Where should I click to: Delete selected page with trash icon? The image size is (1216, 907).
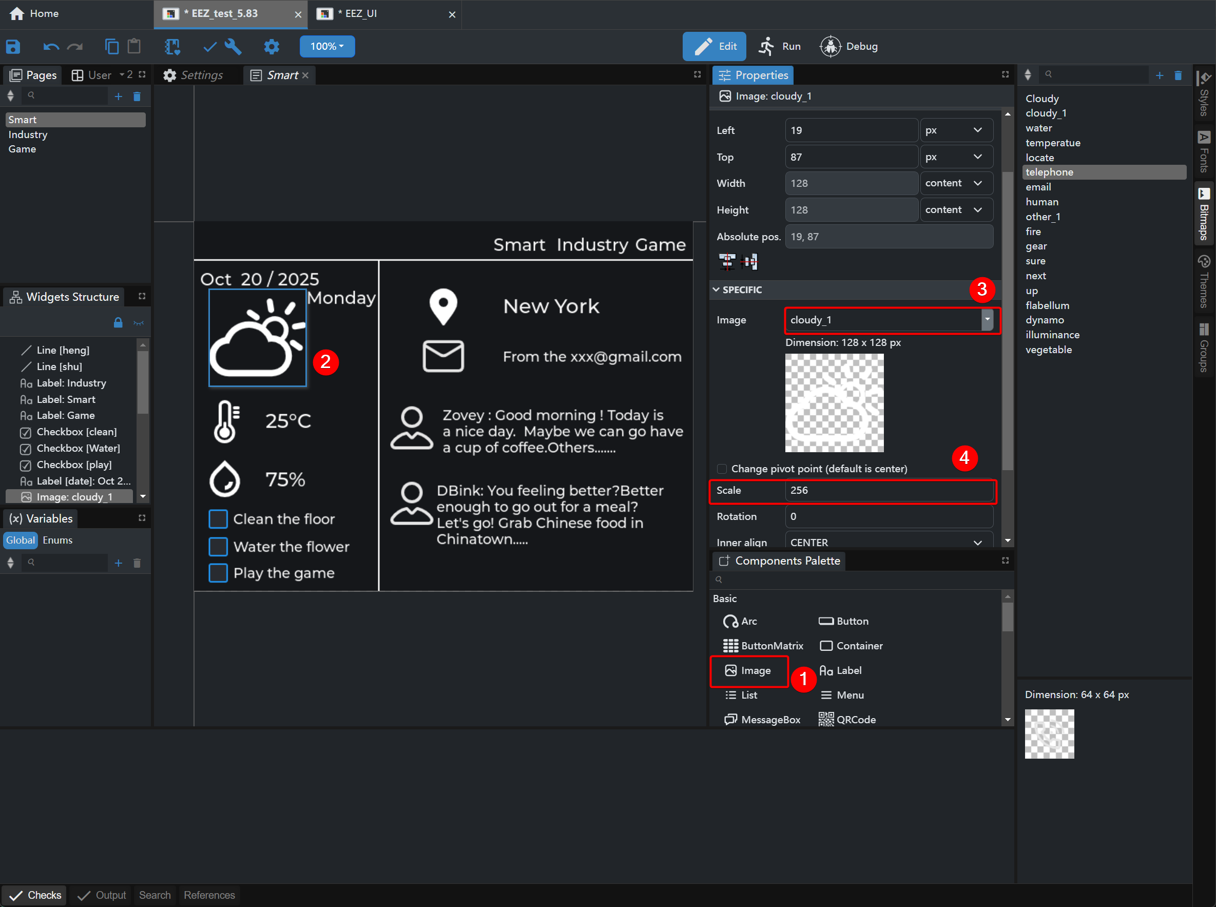point(137,97)
